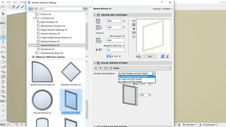Show the object info icon
The width and height of the screenshot is (226, 127).
coord(134,37)
